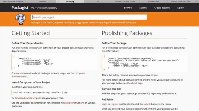Open a new browser tab
This screenshot has width=199, height=111.
tap(197, 1)
